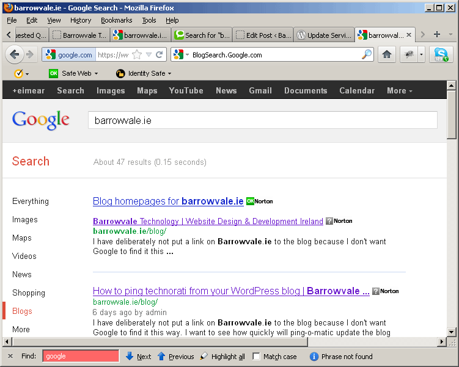Click vertical scrollbar down arrow

451,332
